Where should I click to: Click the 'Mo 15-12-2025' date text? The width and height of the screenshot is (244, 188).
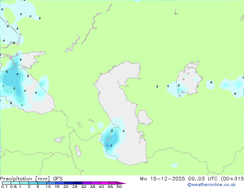tap(162, 179)
